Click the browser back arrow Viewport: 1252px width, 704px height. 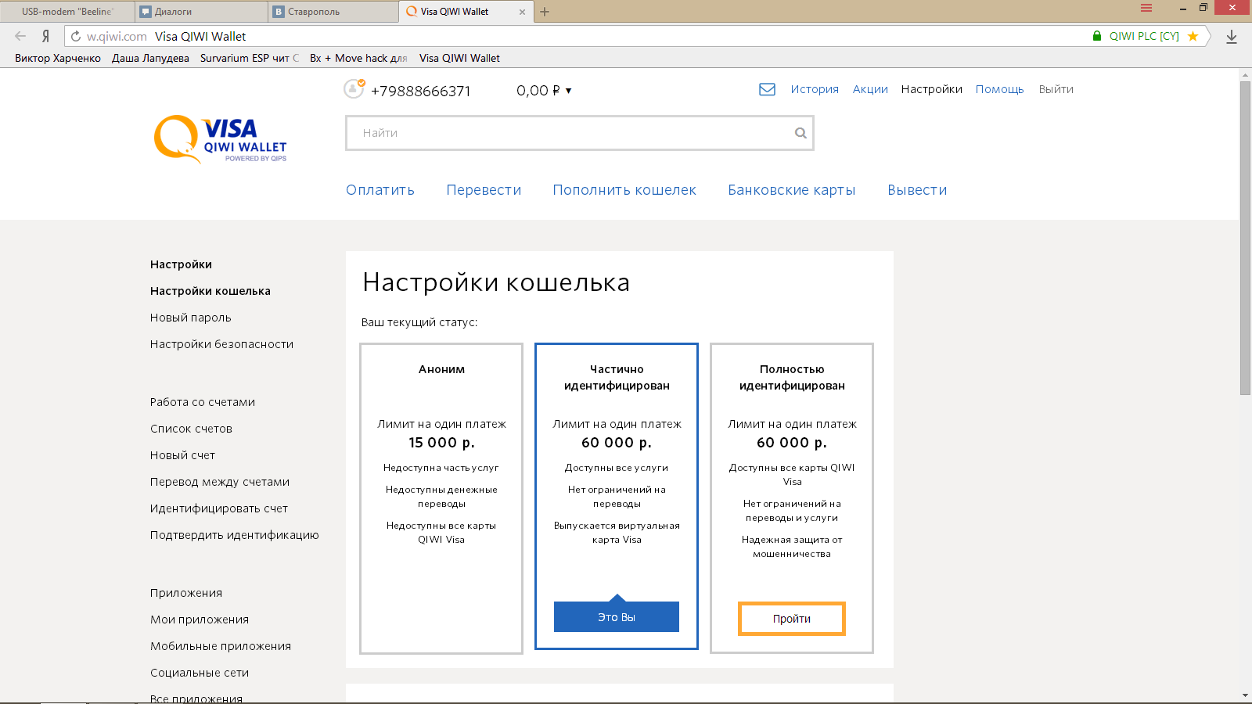[x=20, y=36]
